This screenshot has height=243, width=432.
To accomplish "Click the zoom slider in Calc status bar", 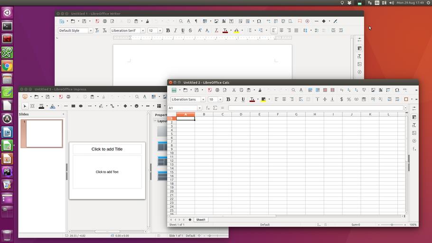I will [392, 224].
